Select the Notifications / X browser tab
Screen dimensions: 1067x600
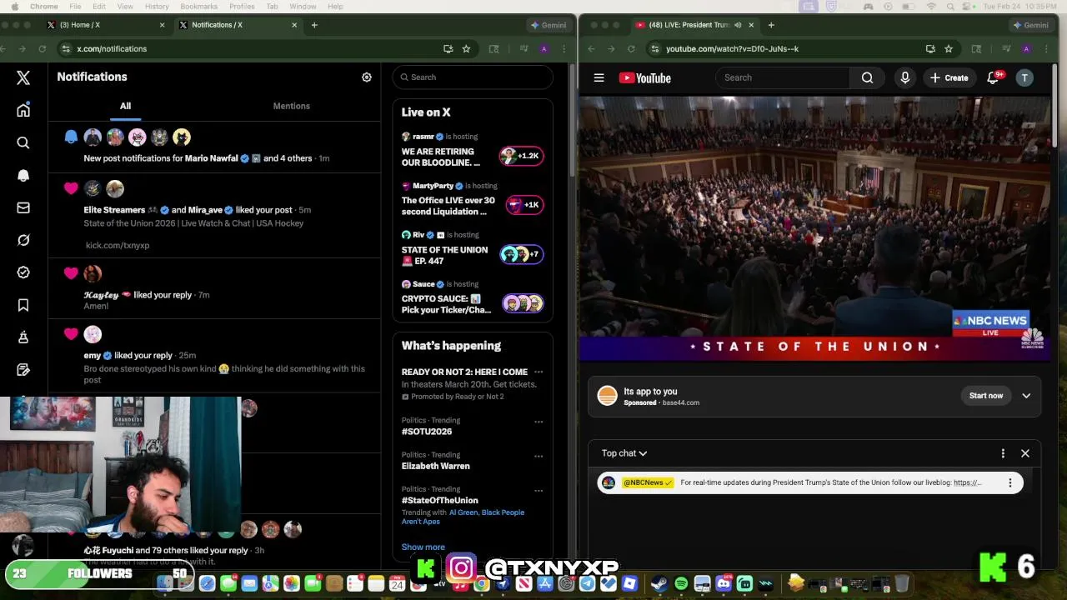238,25
